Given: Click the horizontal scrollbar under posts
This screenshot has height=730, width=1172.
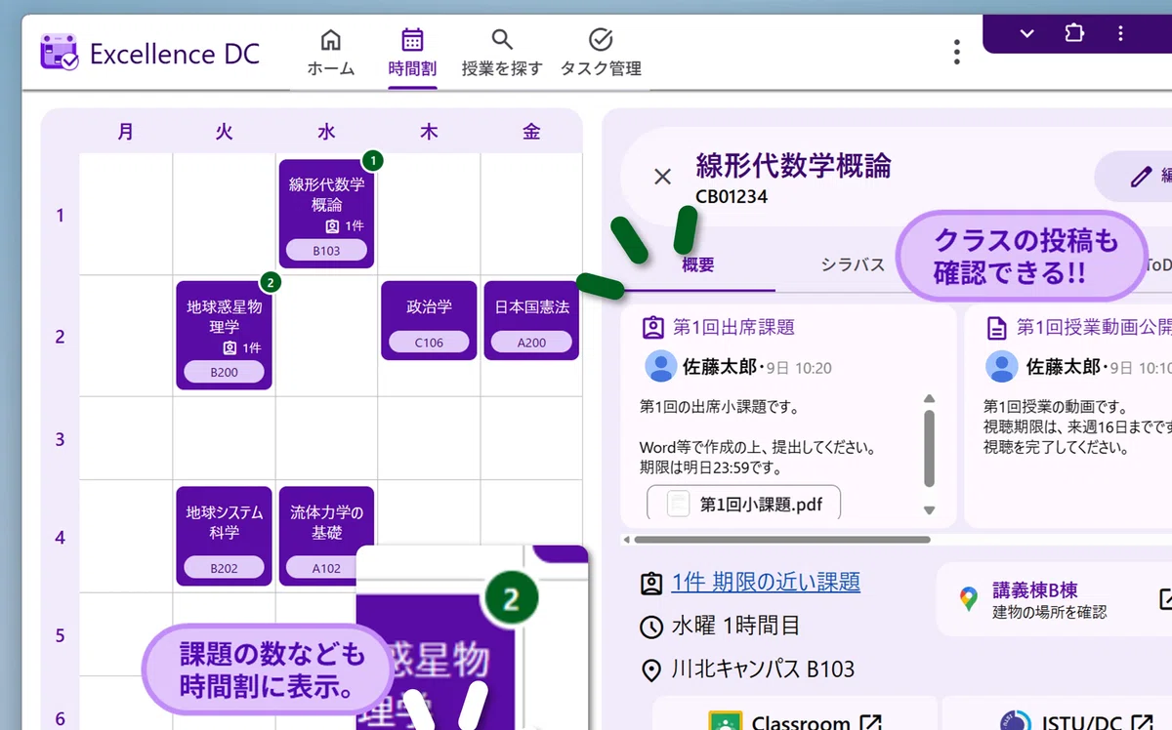Looking at the screenshot, I should pyautogui.click(x=782, y=540).
